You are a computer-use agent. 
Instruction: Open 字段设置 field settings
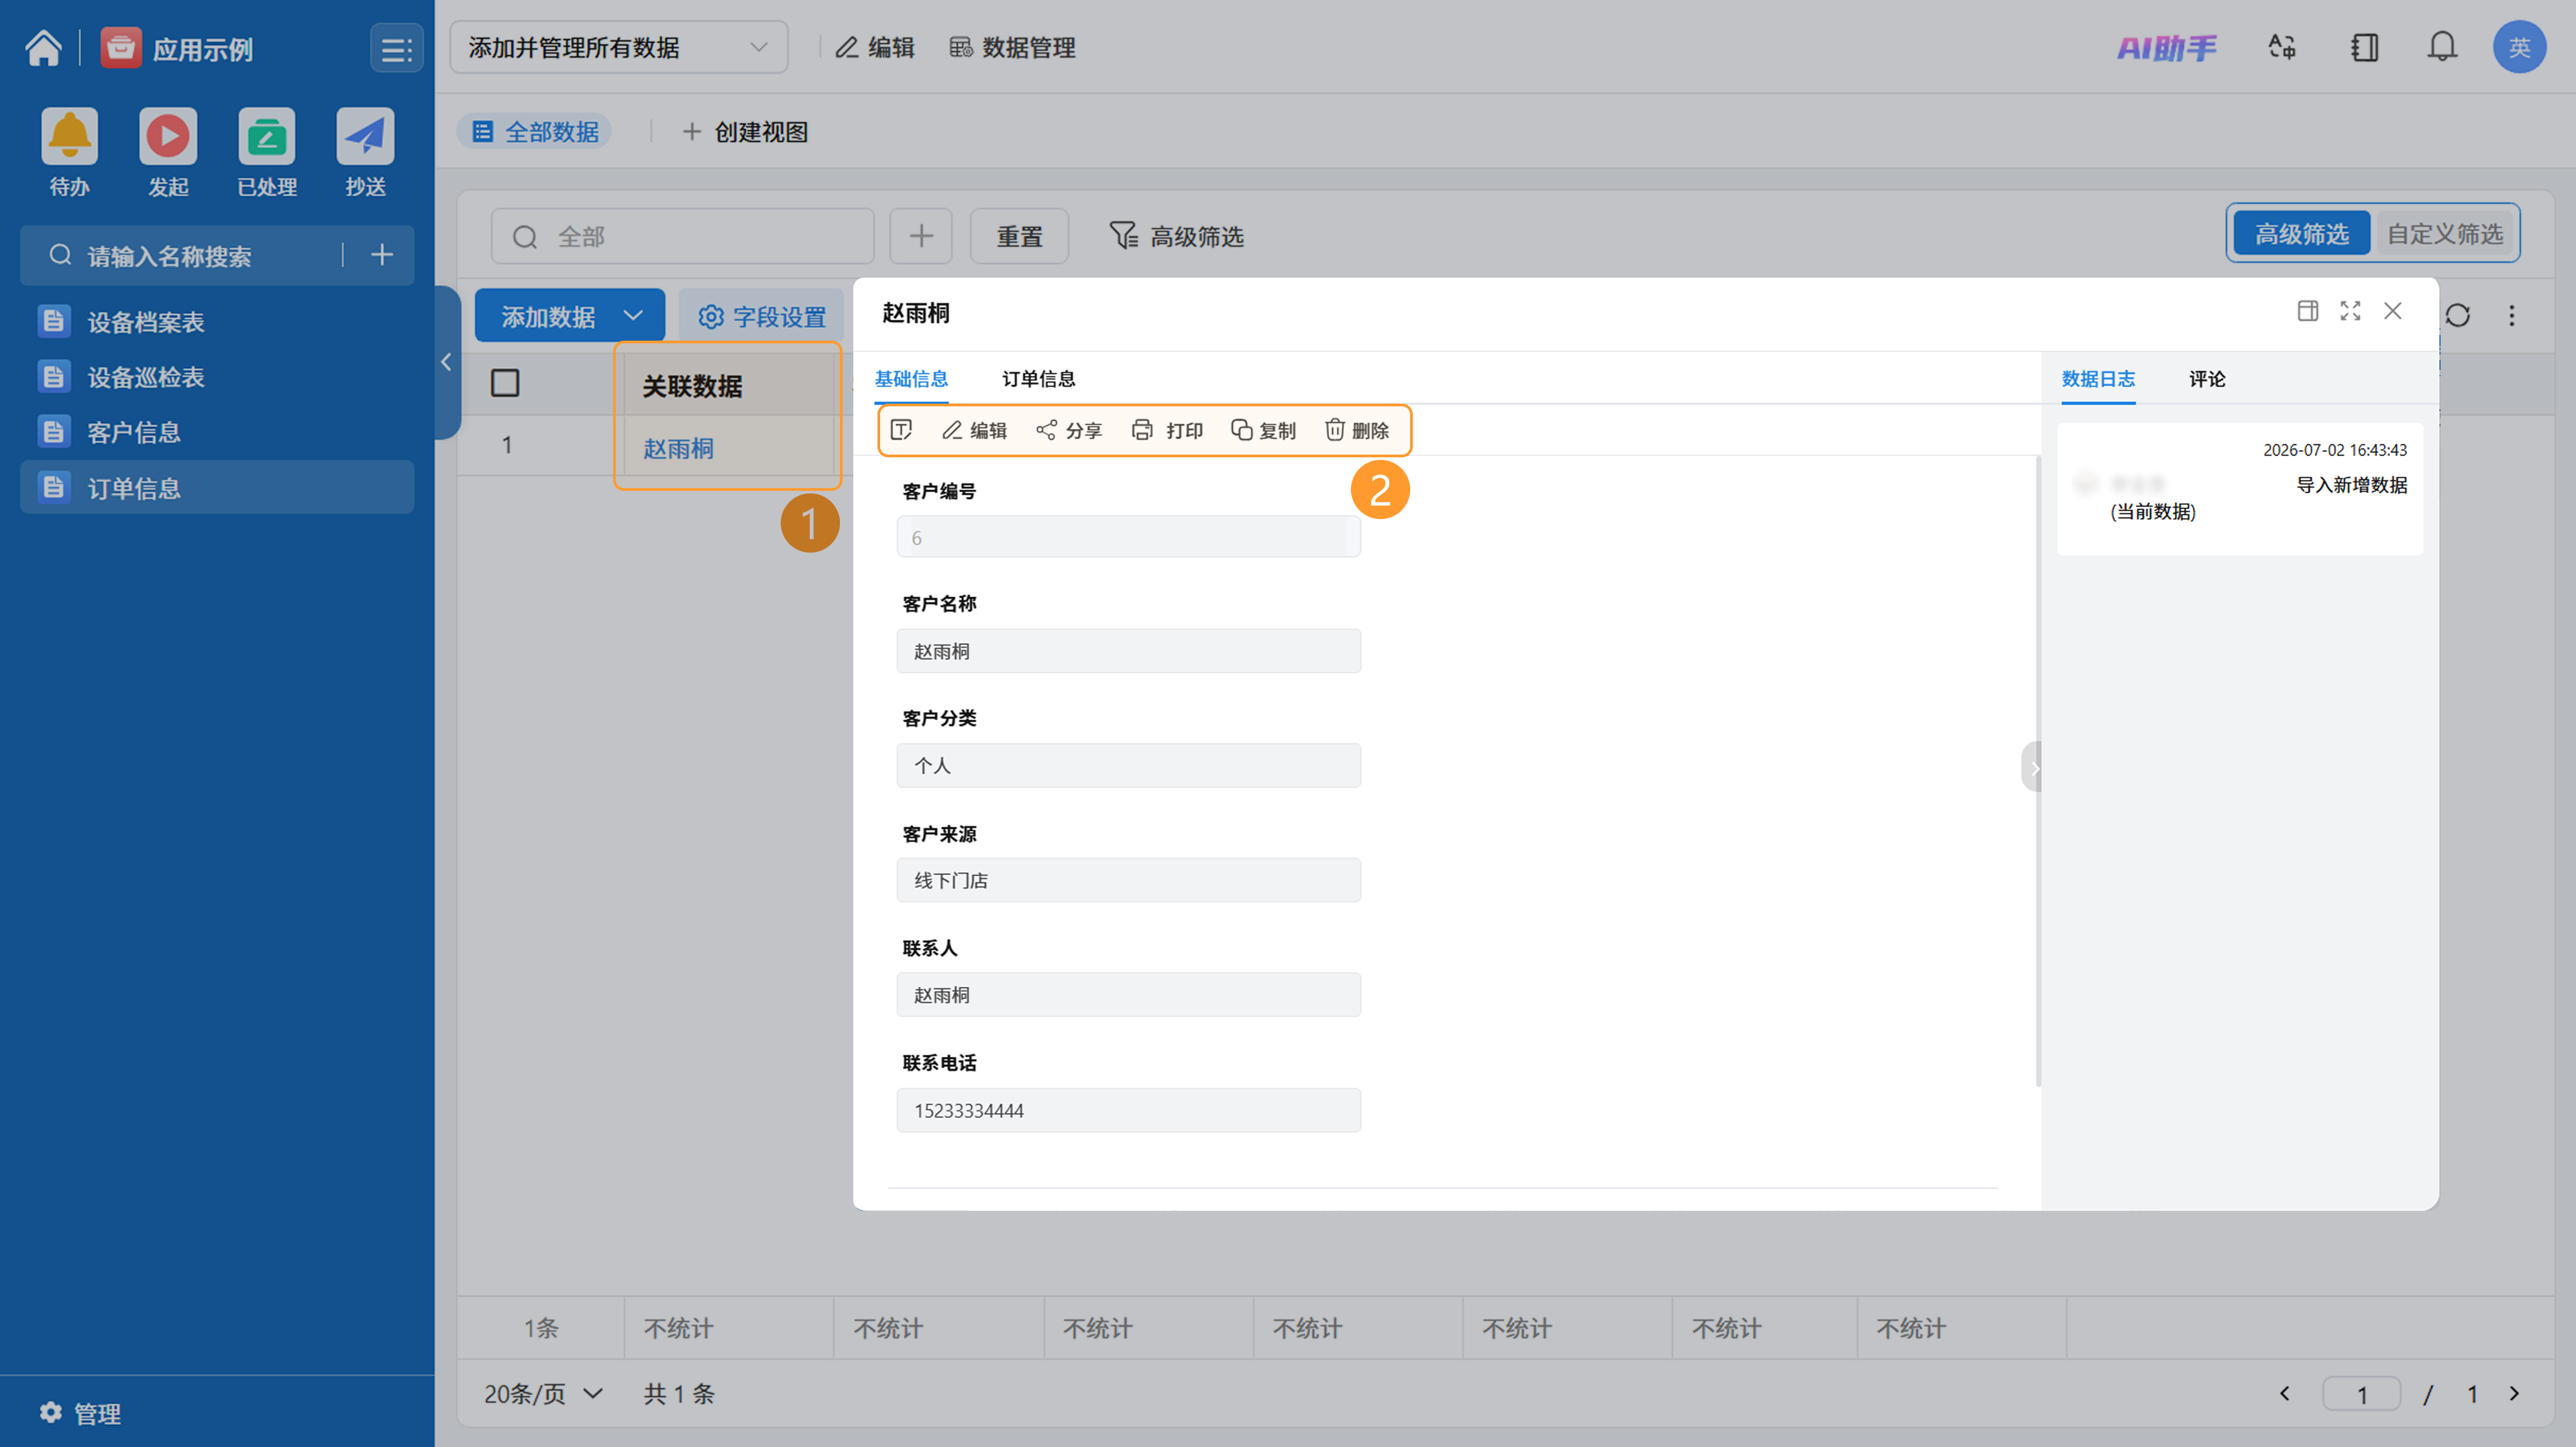761,316
